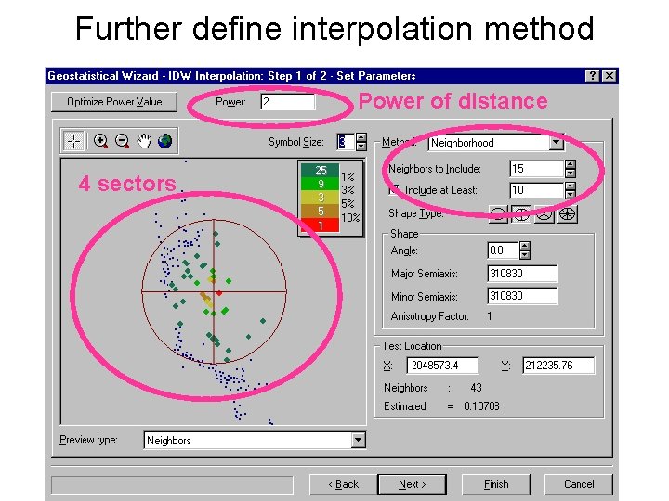
Task: Click the Test Location X field
Action: click(x=442, y=366)
